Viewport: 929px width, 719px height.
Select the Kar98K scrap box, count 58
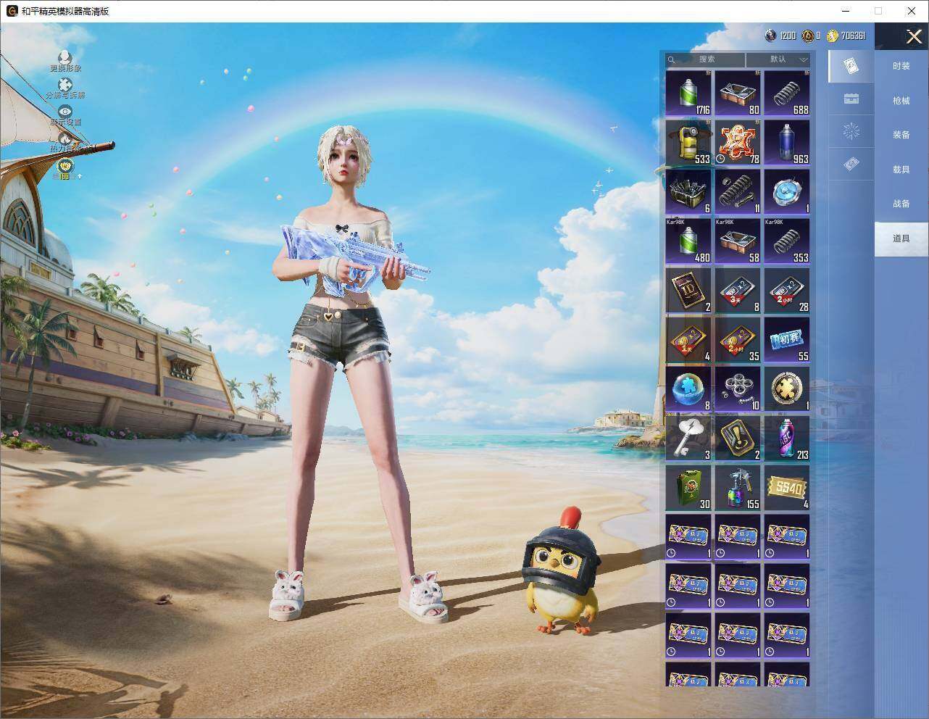coord(738,241)
